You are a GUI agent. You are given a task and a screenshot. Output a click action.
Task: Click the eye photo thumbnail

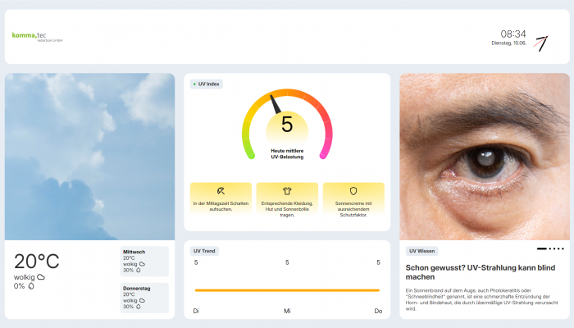point(484,156)
